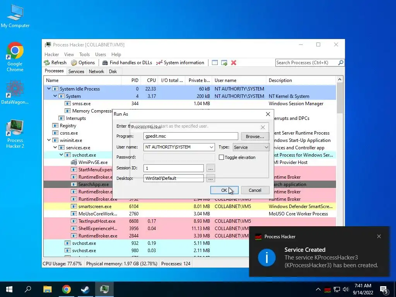The height and width of the screenshot is (297, 396).
Task: Click the find window and thread icon
Action: tap(224, 63)
